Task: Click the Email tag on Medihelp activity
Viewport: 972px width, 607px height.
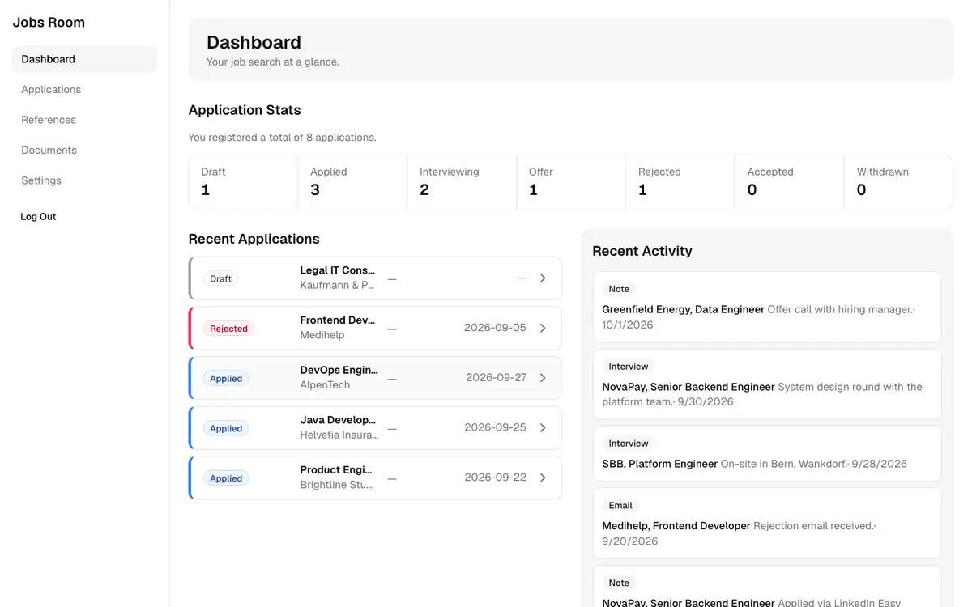Action: (x=620, y=505)
